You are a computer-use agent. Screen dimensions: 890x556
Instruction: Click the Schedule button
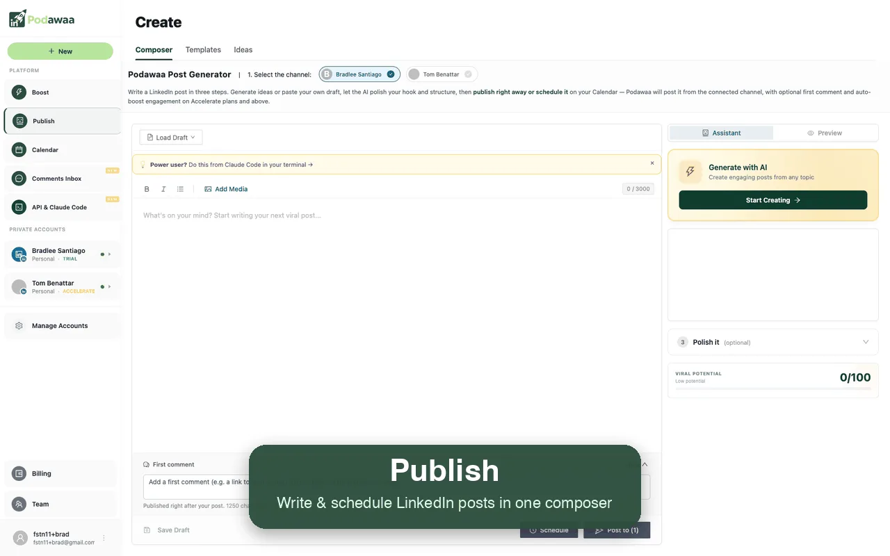[x=549, y=530]
